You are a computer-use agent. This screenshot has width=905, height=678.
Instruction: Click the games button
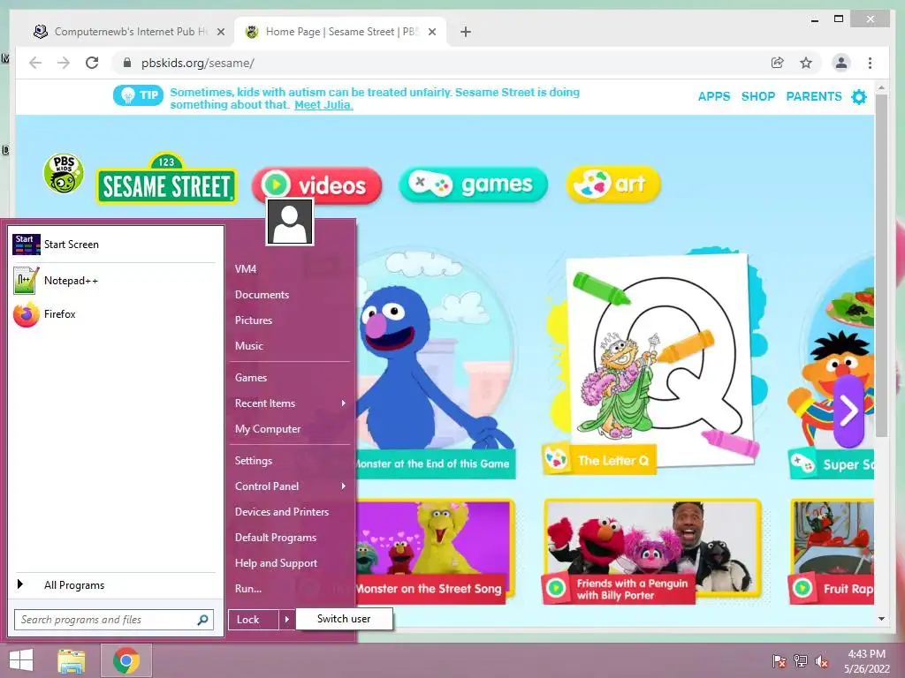[473, 185]
